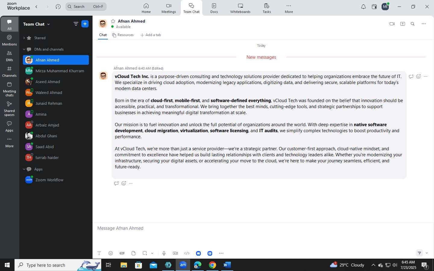Attach a file using the file icon
This screenshot has width=434, height=271.
point(134,253)
